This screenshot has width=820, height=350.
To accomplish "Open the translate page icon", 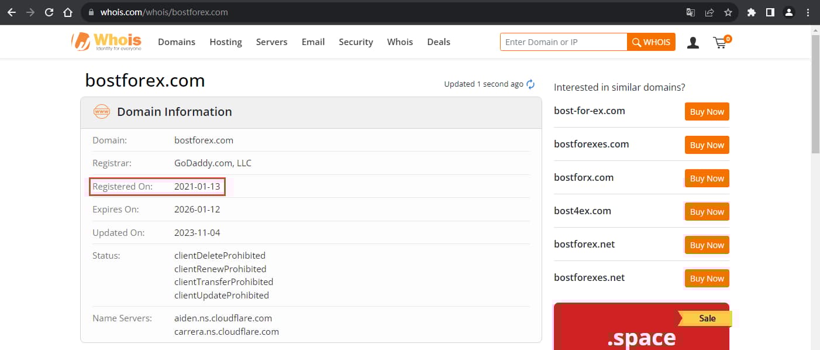I will click(x=691, y=12).
